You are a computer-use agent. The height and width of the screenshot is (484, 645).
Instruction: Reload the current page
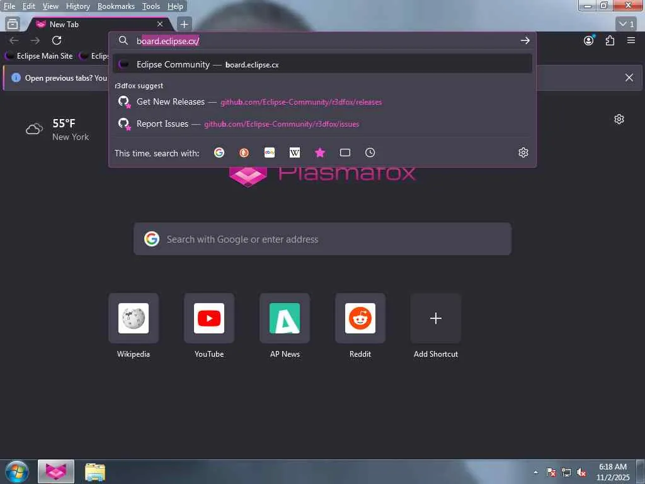[57, 40]
